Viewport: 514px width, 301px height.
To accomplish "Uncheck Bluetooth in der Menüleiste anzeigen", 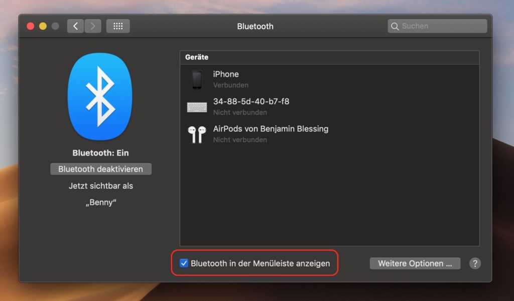I will [184, 263].
